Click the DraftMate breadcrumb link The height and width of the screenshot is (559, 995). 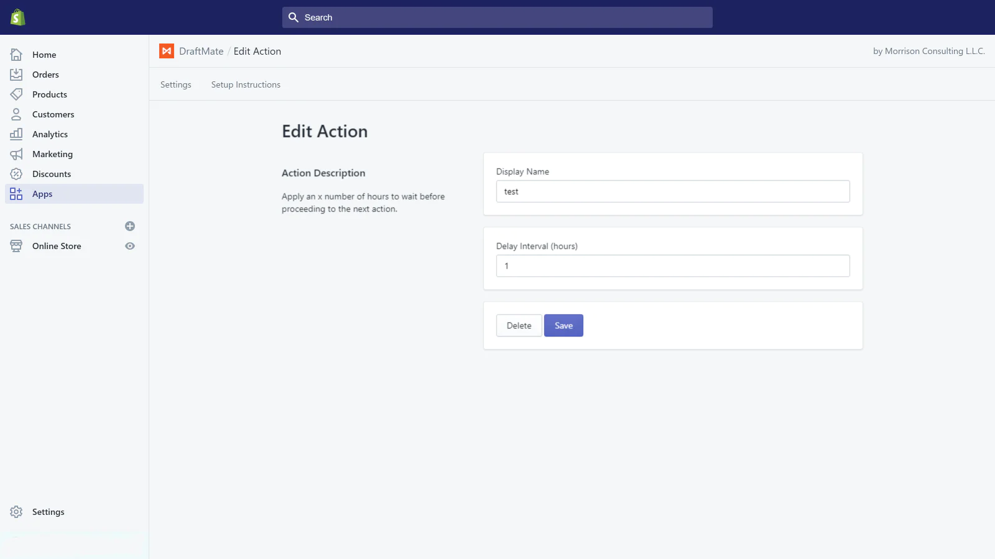click(x=201, y=51)
